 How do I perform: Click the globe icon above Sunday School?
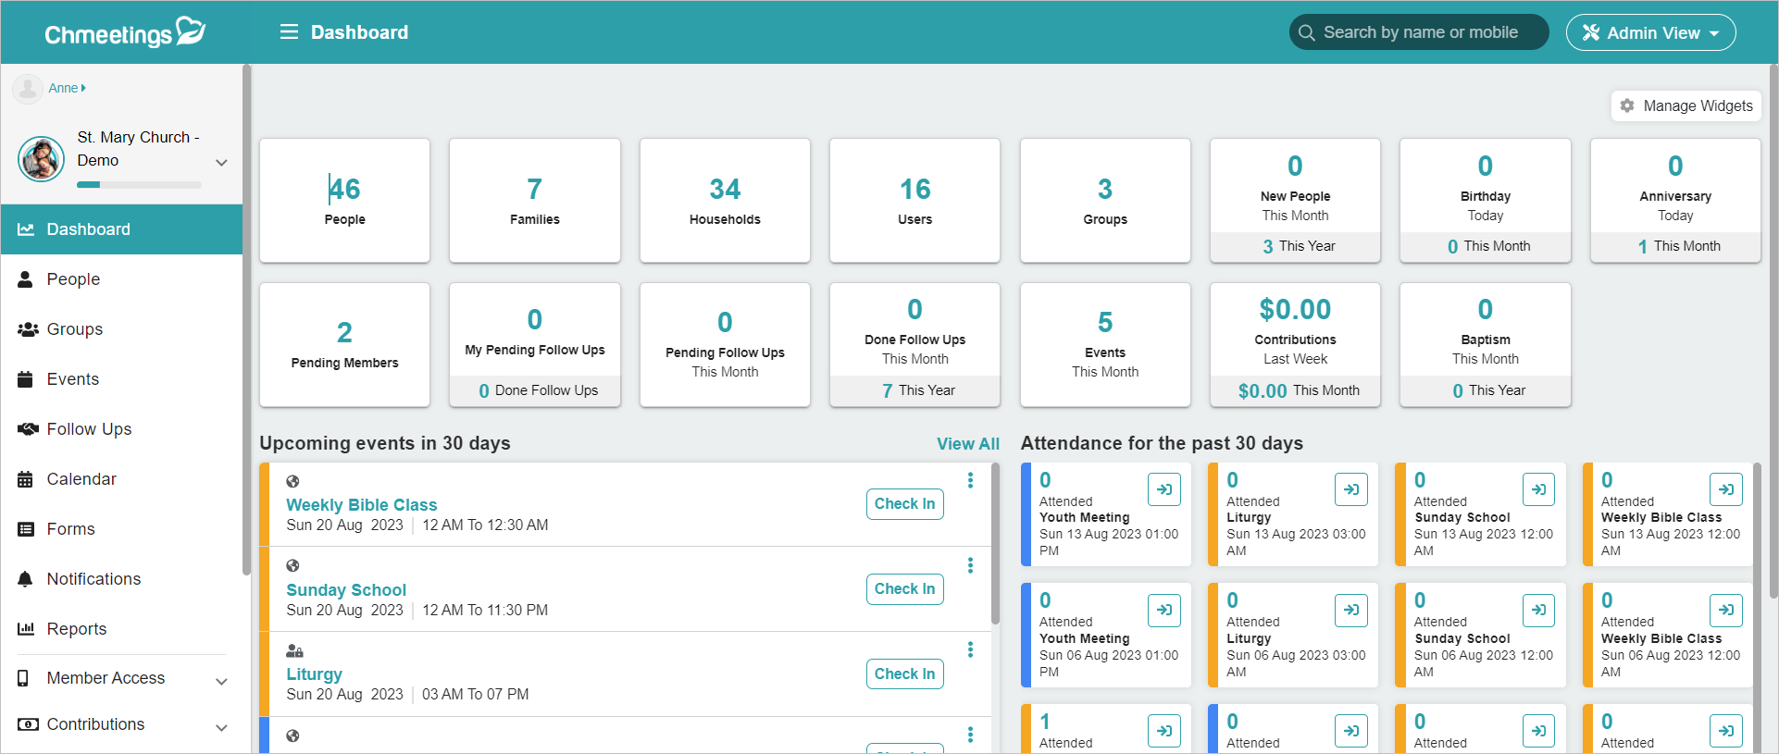click(292, 565)
